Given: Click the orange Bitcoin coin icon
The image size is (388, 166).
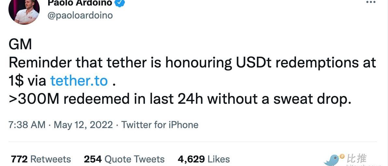Looking at the screenshot, I should 342,157.
